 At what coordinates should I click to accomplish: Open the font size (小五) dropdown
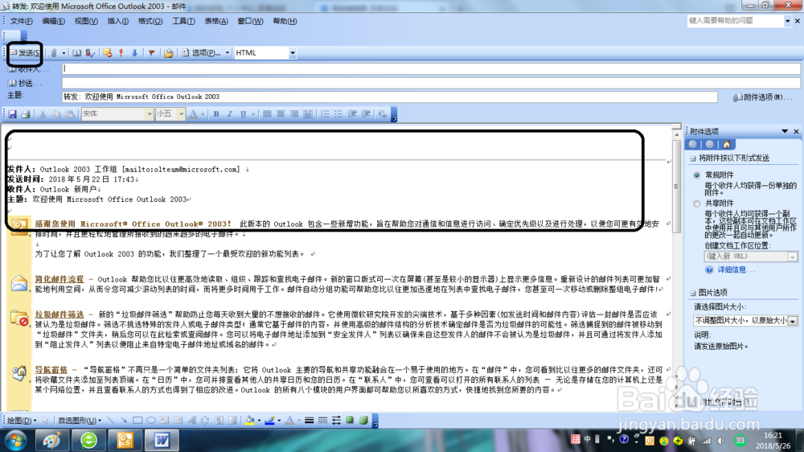click(181, 114)
